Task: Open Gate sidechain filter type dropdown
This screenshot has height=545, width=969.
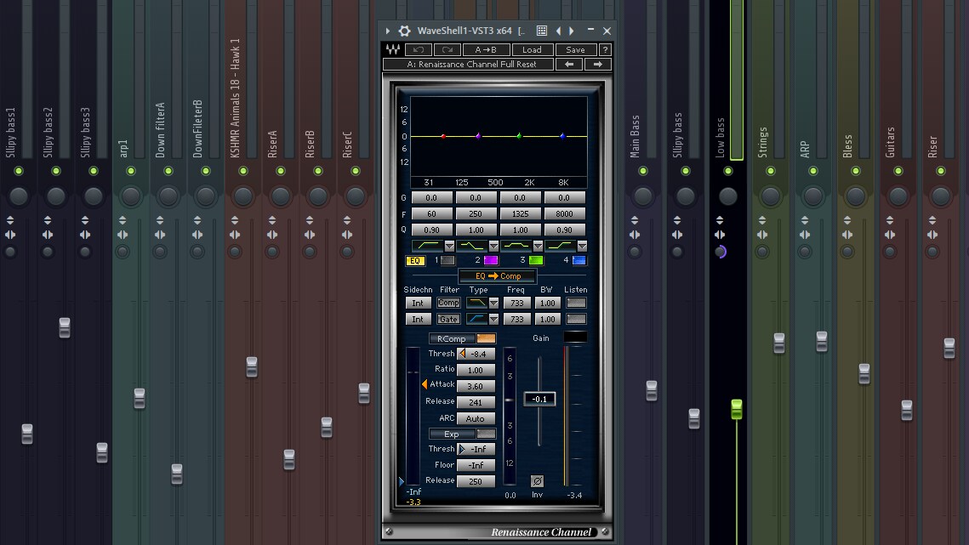Action: [493, 320]
